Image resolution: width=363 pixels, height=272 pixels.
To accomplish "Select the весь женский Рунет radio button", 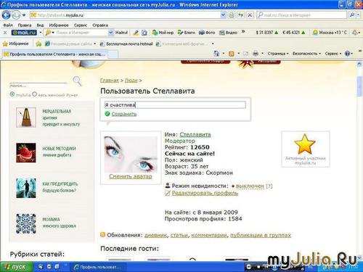I will click(35, 94).
